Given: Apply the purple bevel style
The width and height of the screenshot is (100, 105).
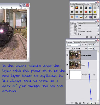Looking at the screenshot, I should pos(90,17).
